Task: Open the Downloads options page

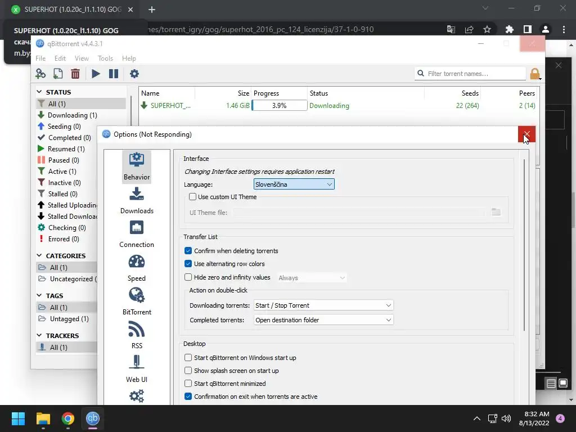Action: click(x=137, y=201)
